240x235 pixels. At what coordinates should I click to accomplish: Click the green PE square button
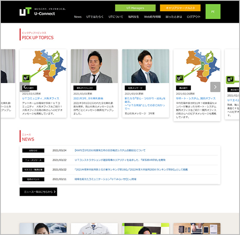(x=213, y=12)
